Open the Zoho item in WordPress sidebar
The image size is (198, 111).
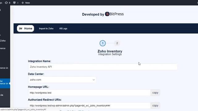click(3, 41)
